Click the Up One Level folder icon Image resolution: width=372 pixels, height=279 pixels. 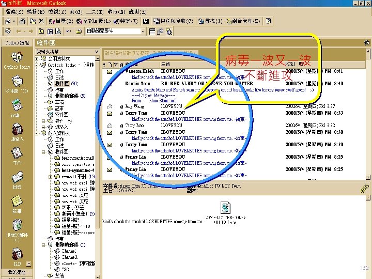pyautogui.click(x=41, y=32)
